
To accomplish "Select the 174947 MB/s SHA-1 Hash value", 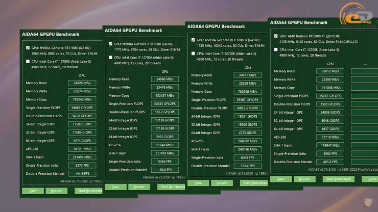I will click(330, 145).
